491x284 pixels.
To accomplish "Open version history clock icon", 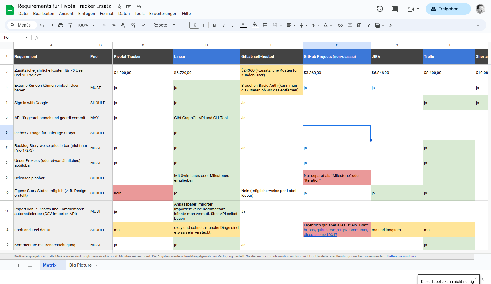I will 380,9.
